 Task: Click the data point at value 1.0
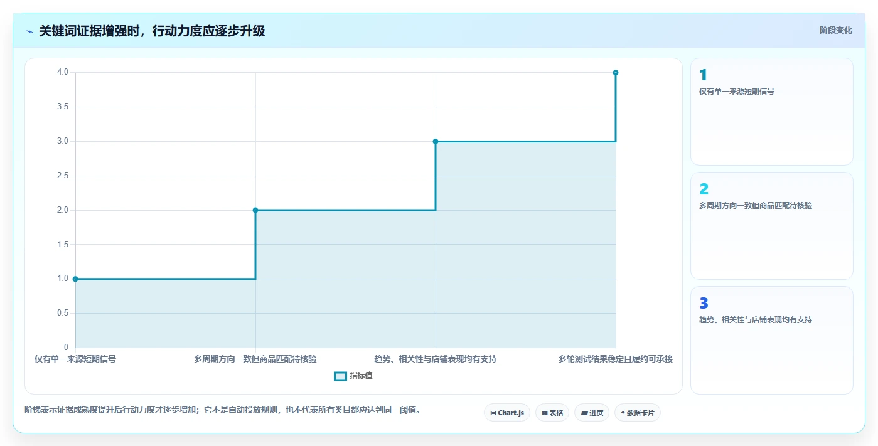(75, 279)
